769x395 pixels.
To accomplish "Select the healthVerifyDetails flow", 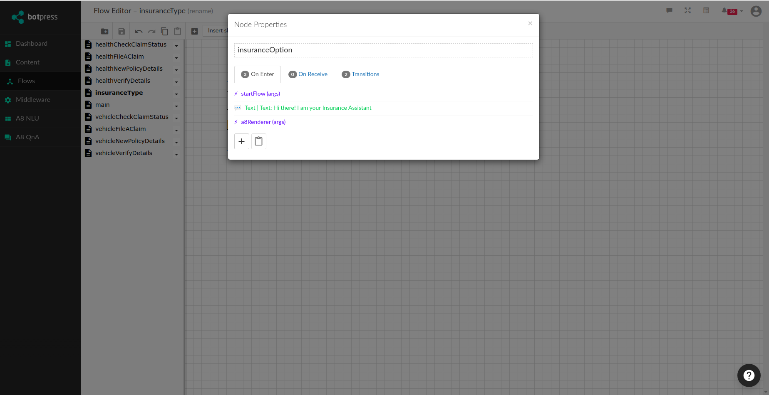I will point(123,81).
